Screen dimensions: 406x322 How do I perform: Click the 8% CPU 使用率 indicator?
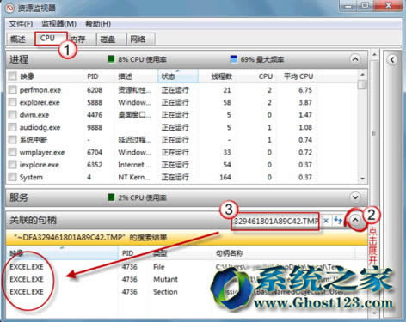coord(137,59)
